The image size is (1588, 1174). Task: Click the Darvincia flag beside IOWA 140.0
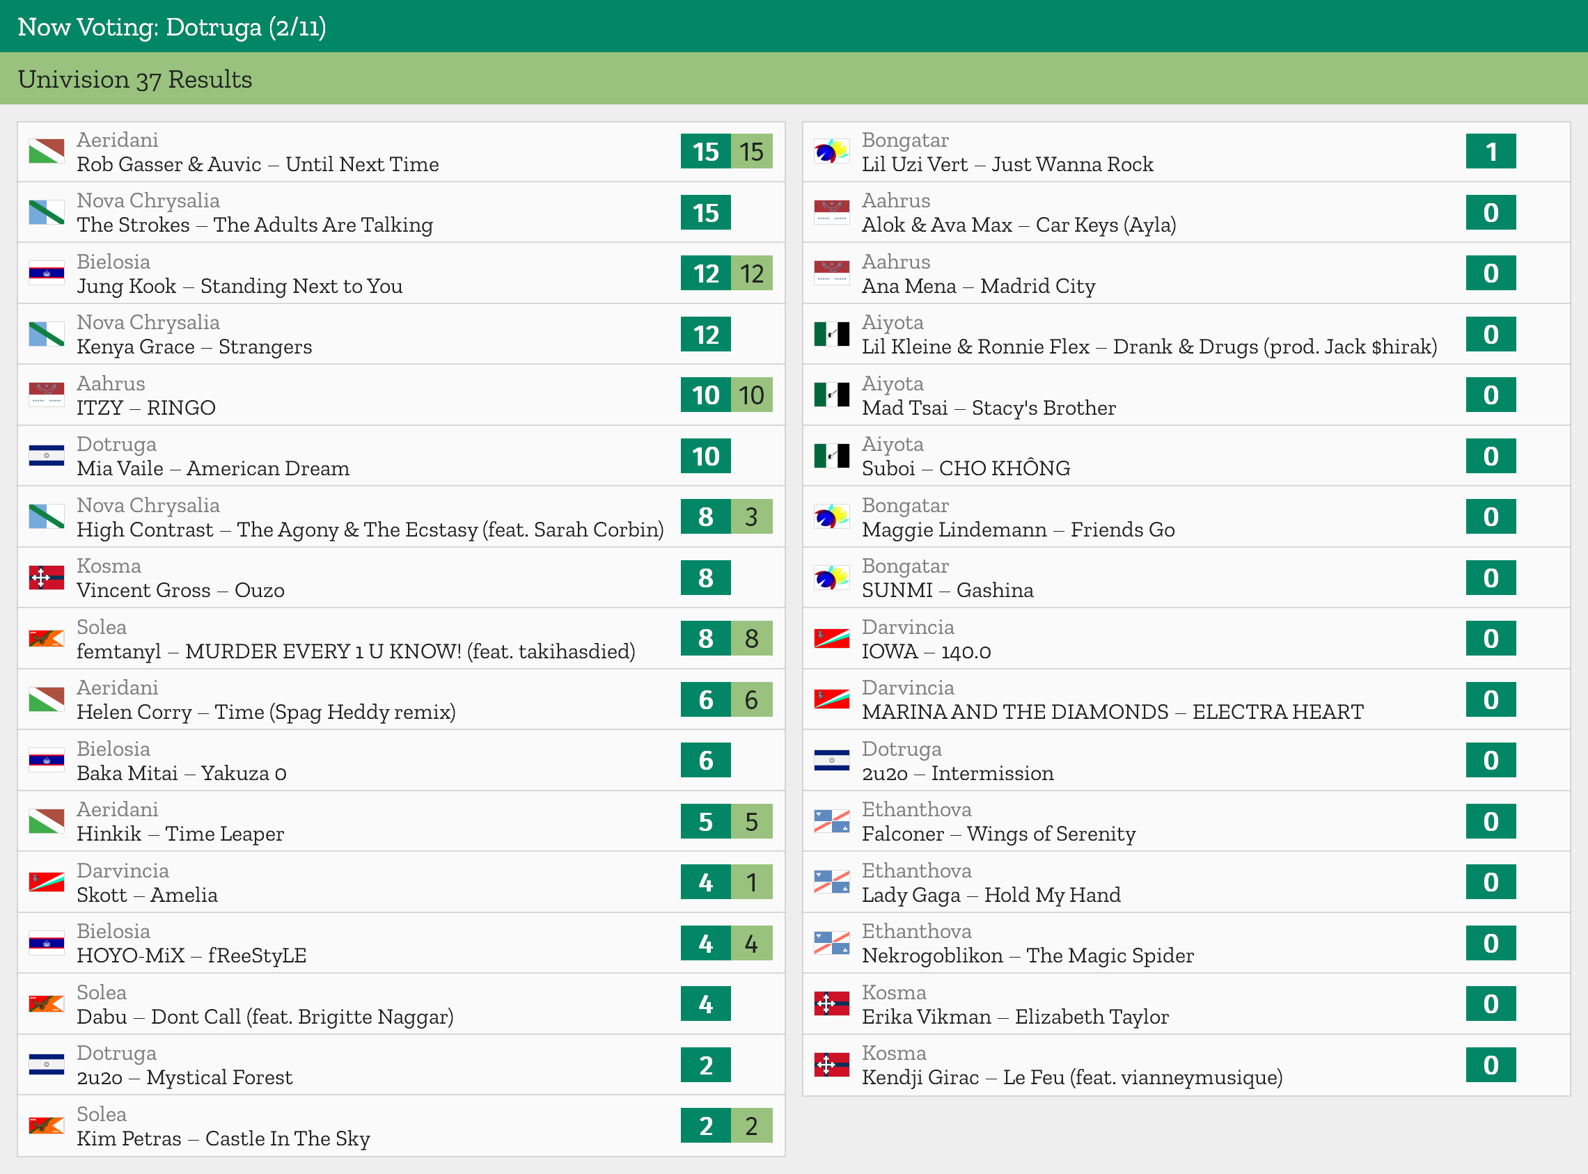coord(832,638)
